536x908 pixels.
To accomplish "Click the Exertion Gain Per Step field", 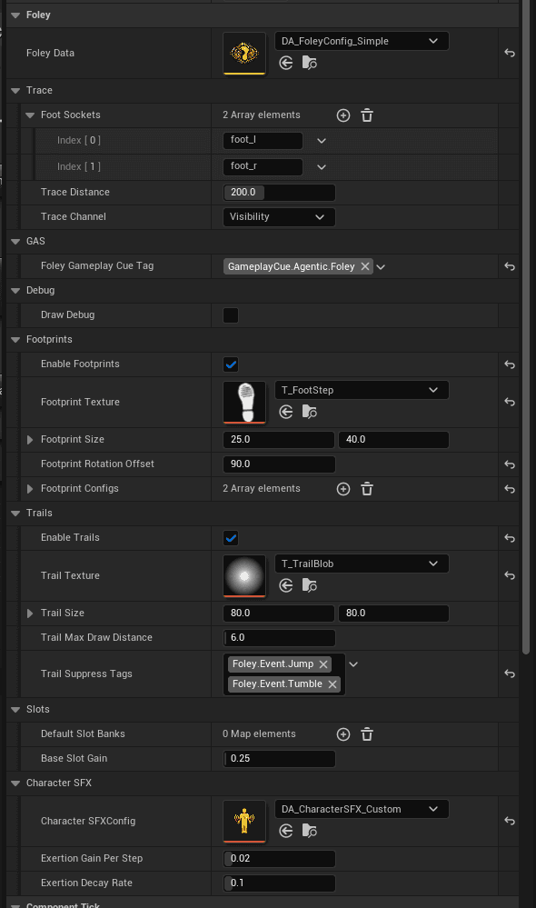I will point(279,858).
